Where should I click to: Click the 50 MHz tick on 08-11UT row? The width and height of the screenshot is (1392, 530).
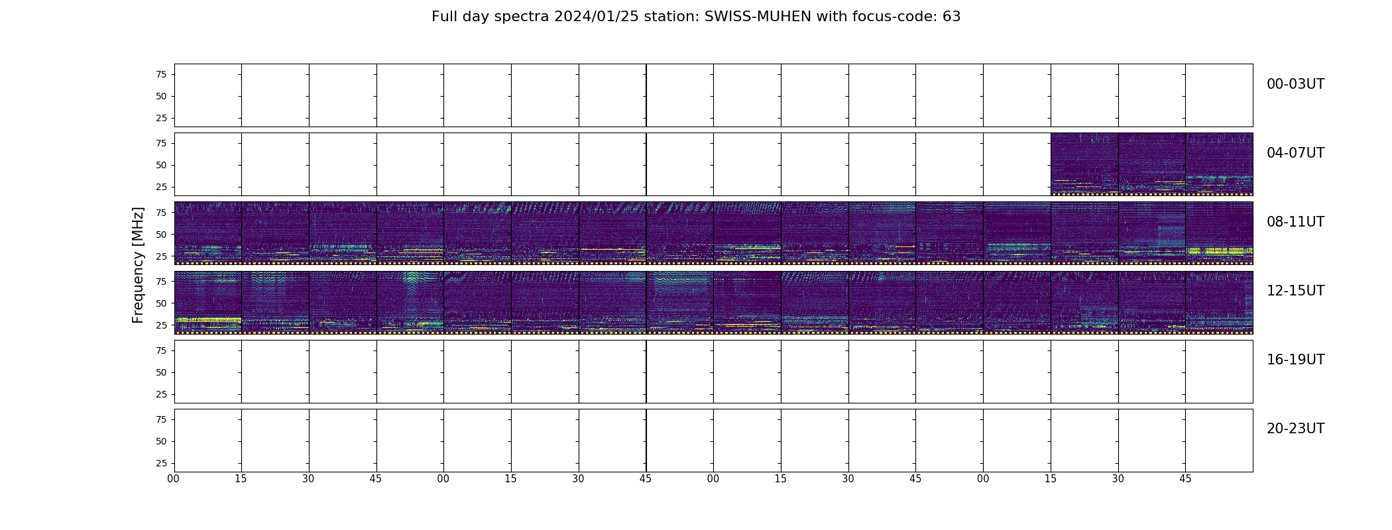click(161, 235)
